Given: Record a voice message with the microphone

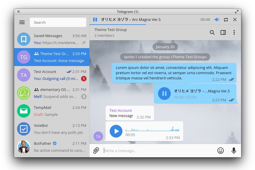Looking at the screenshot, I should click(234, 151).
